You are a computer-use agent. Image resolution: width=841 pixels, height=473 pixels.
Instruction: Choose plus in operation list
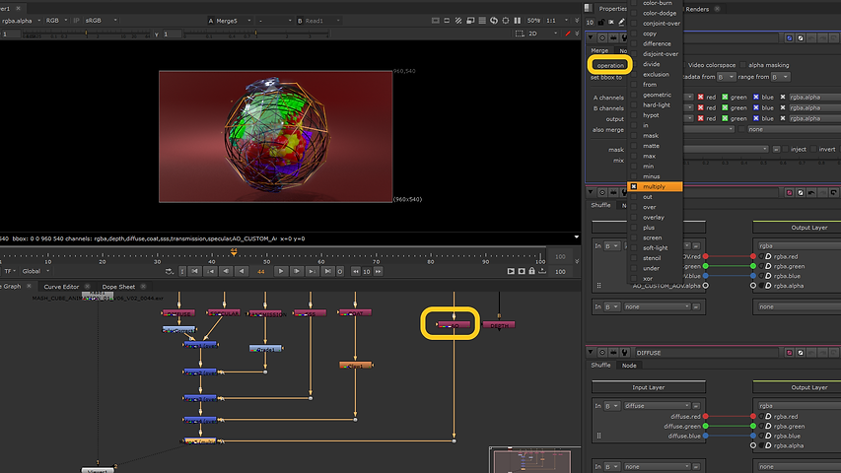coord(655,228)
